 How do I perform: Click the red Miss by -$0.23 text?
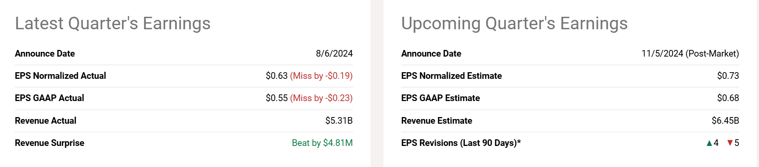coord(321,98)
